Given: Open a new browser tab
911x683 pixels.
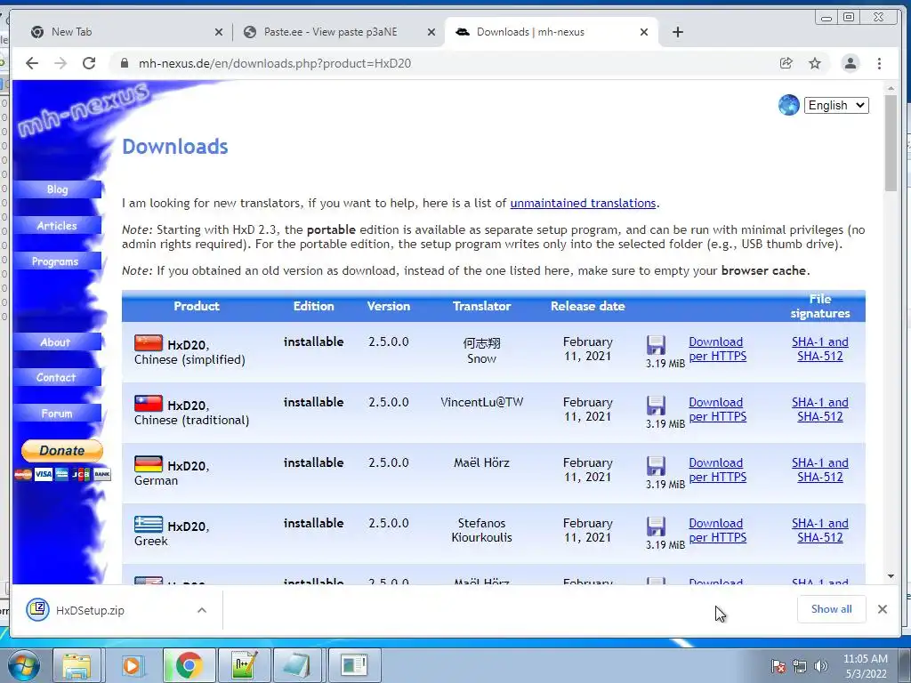Looking at the screenshot, I should point(677,32).
